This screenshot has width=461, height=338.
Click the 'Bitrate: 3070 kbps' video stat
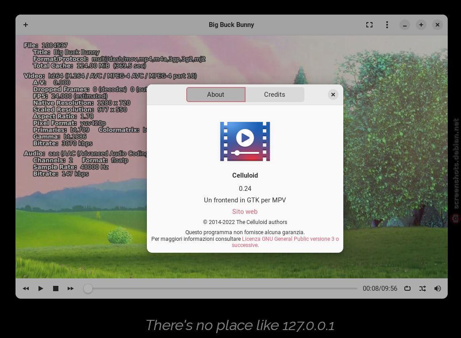click(63, 143)
